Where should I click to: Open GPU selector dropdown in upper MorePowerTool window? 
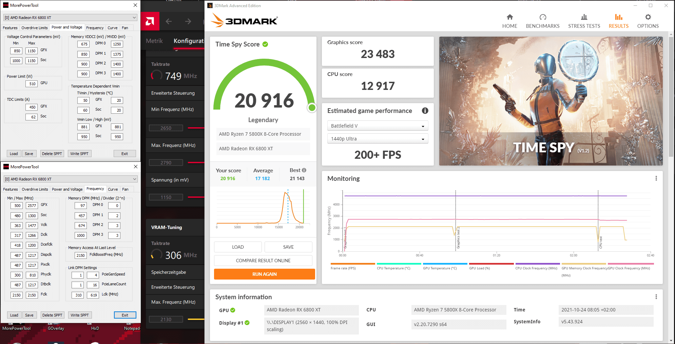pos(70,18)
